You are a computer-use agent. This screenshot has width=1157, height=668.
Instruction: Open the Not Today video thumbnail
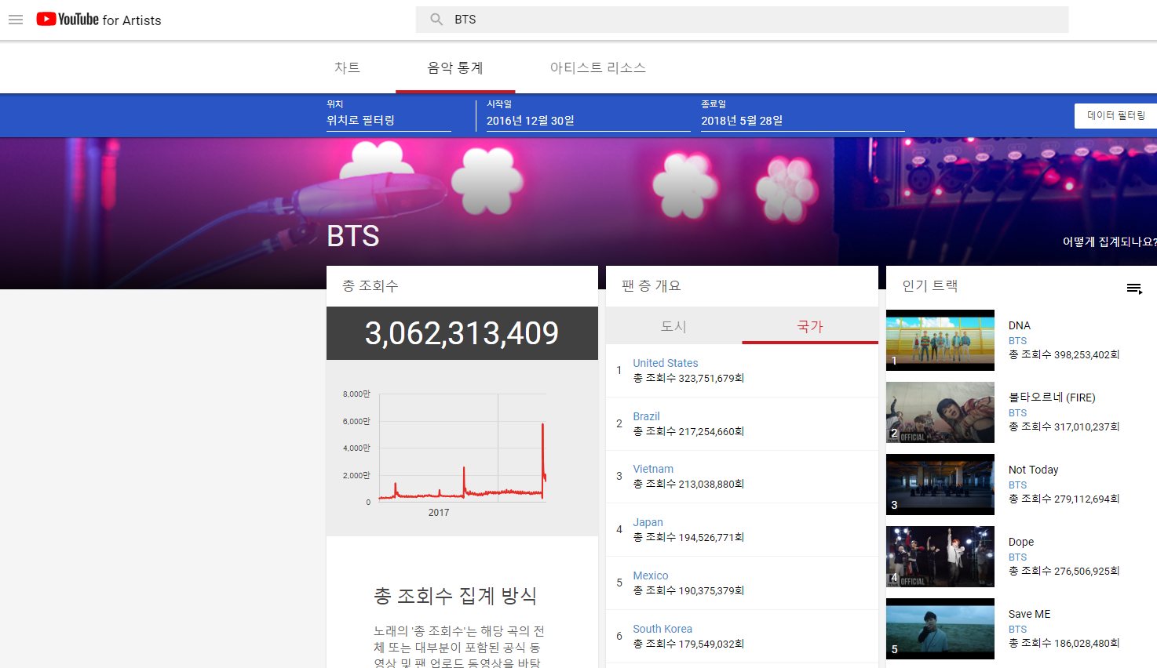pyautogui.click(x=940, y=485)
